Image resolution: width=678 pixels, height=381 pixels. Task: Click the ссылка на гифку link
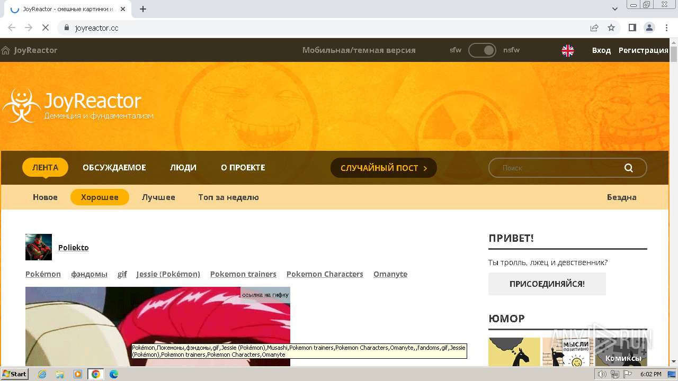point(265,295)
